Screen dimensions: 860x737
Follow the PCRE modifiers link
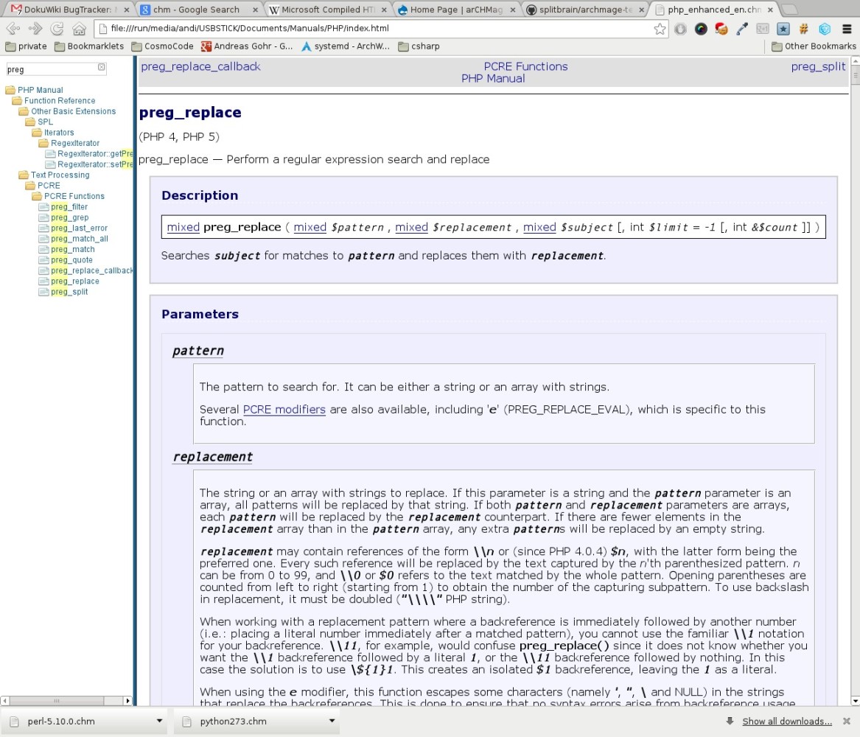284,409
